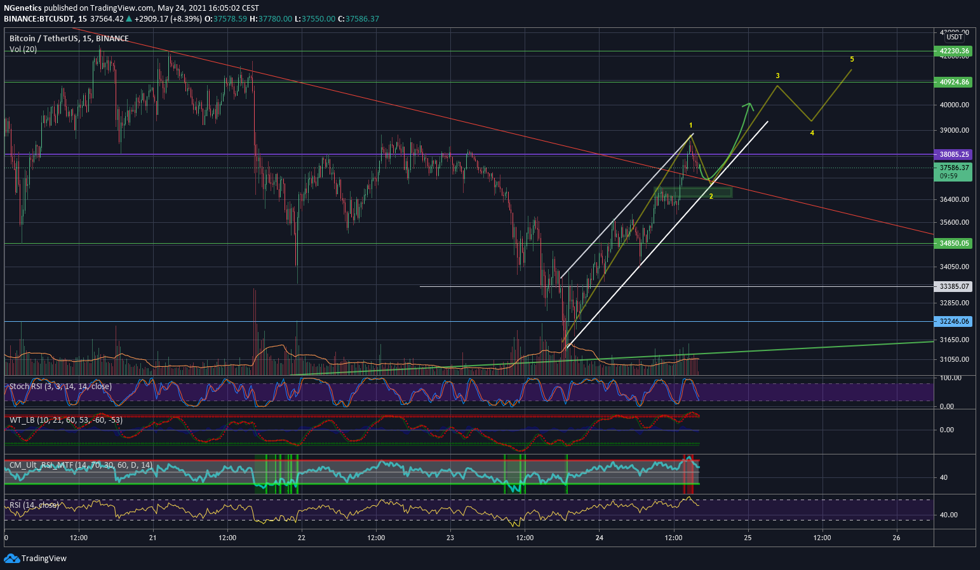Click the yellow wave label 1
This screenshot has width=980, height=570.
click(x=691, y=126)
